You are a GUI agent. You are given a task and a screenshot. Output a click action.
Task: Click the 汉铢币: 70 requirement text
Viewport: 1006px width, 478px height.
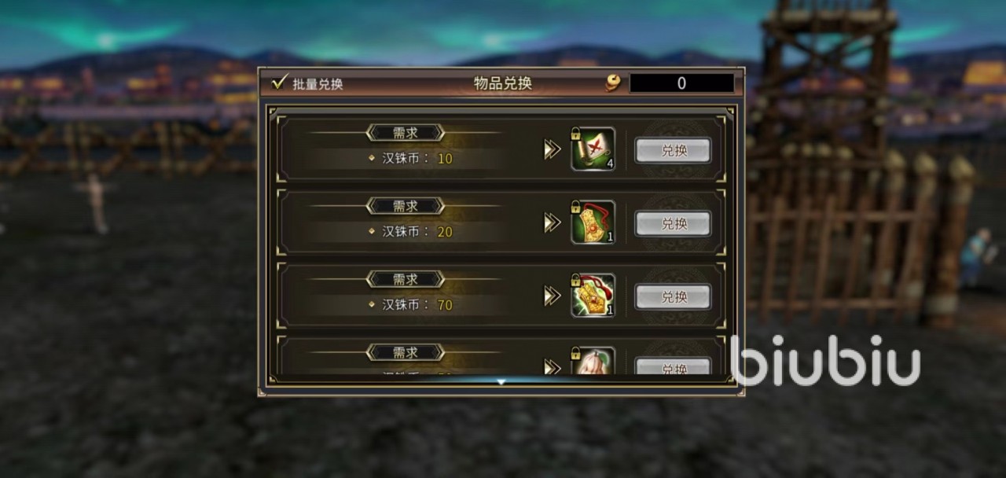tap(417, 305)
